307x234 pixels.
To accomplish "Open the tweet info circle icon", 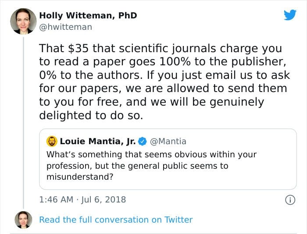I will click(x=290, y=200).
